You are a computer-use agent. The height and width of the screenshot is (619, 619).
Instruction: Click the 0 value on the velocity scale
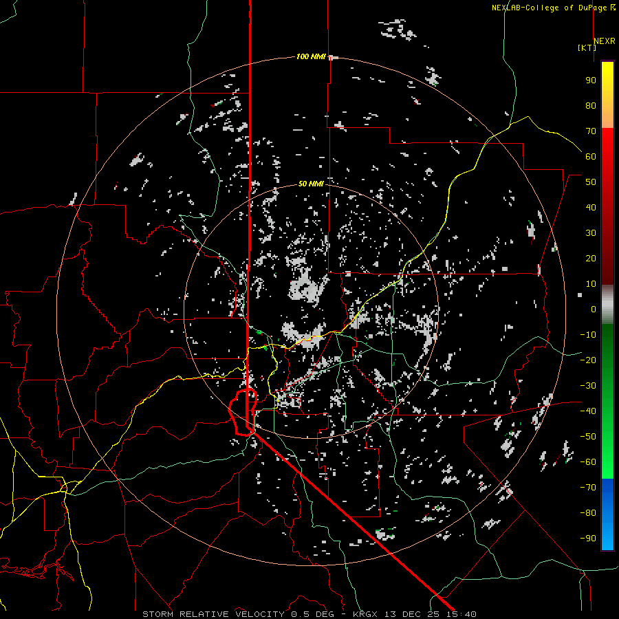point(594,309)
